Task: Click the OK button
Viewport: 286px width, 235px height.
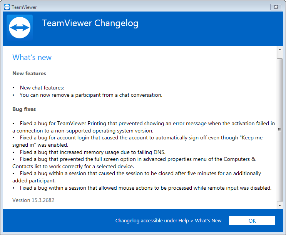Action: [x=252, y=220]
